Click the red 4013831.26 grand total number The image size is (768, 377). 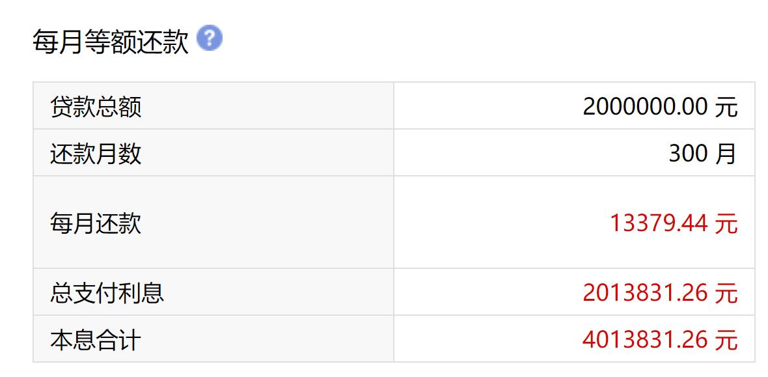[644, 340]
